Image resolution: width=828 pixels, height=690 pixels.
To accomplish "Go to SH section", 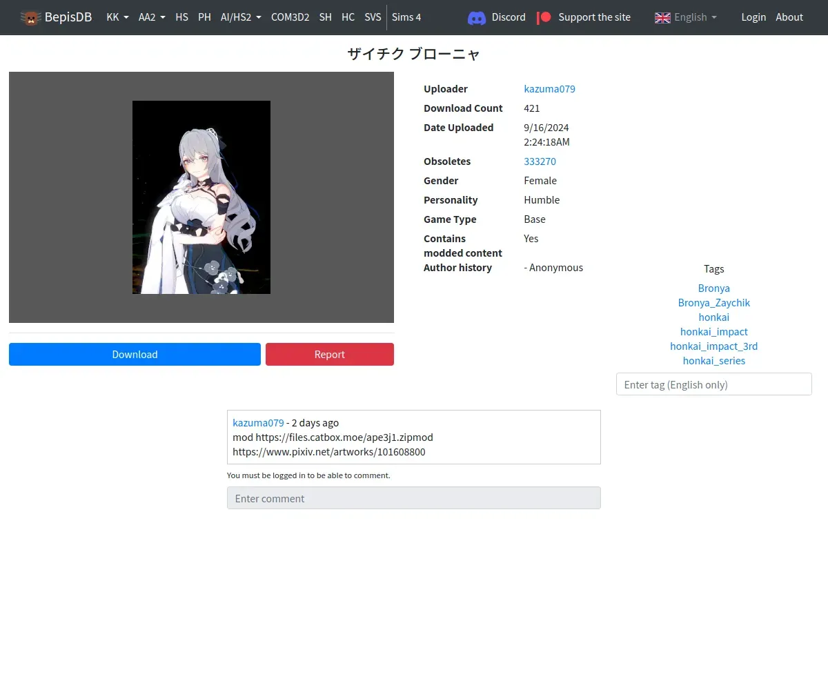I will tap(325, 17).
